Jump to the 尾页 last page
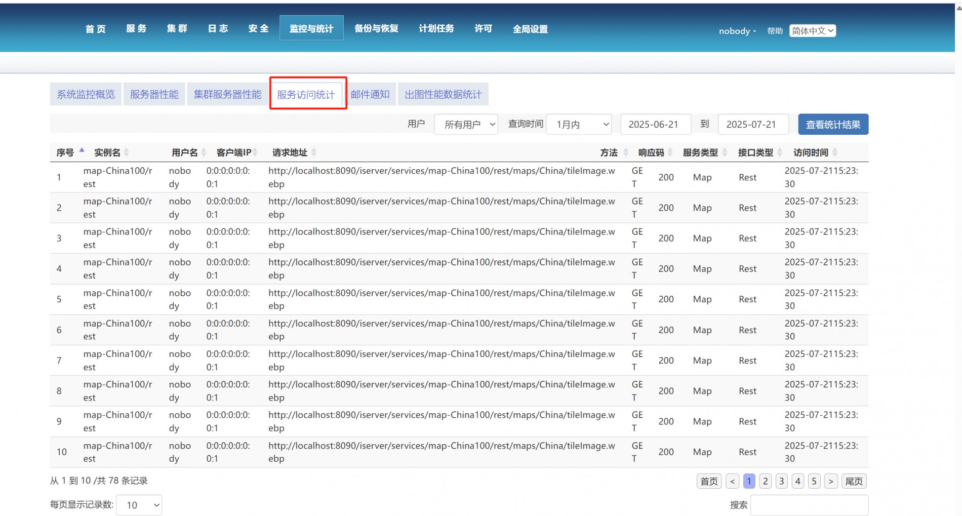This screenshot has height=516, width=962. [x=854, y=481]
